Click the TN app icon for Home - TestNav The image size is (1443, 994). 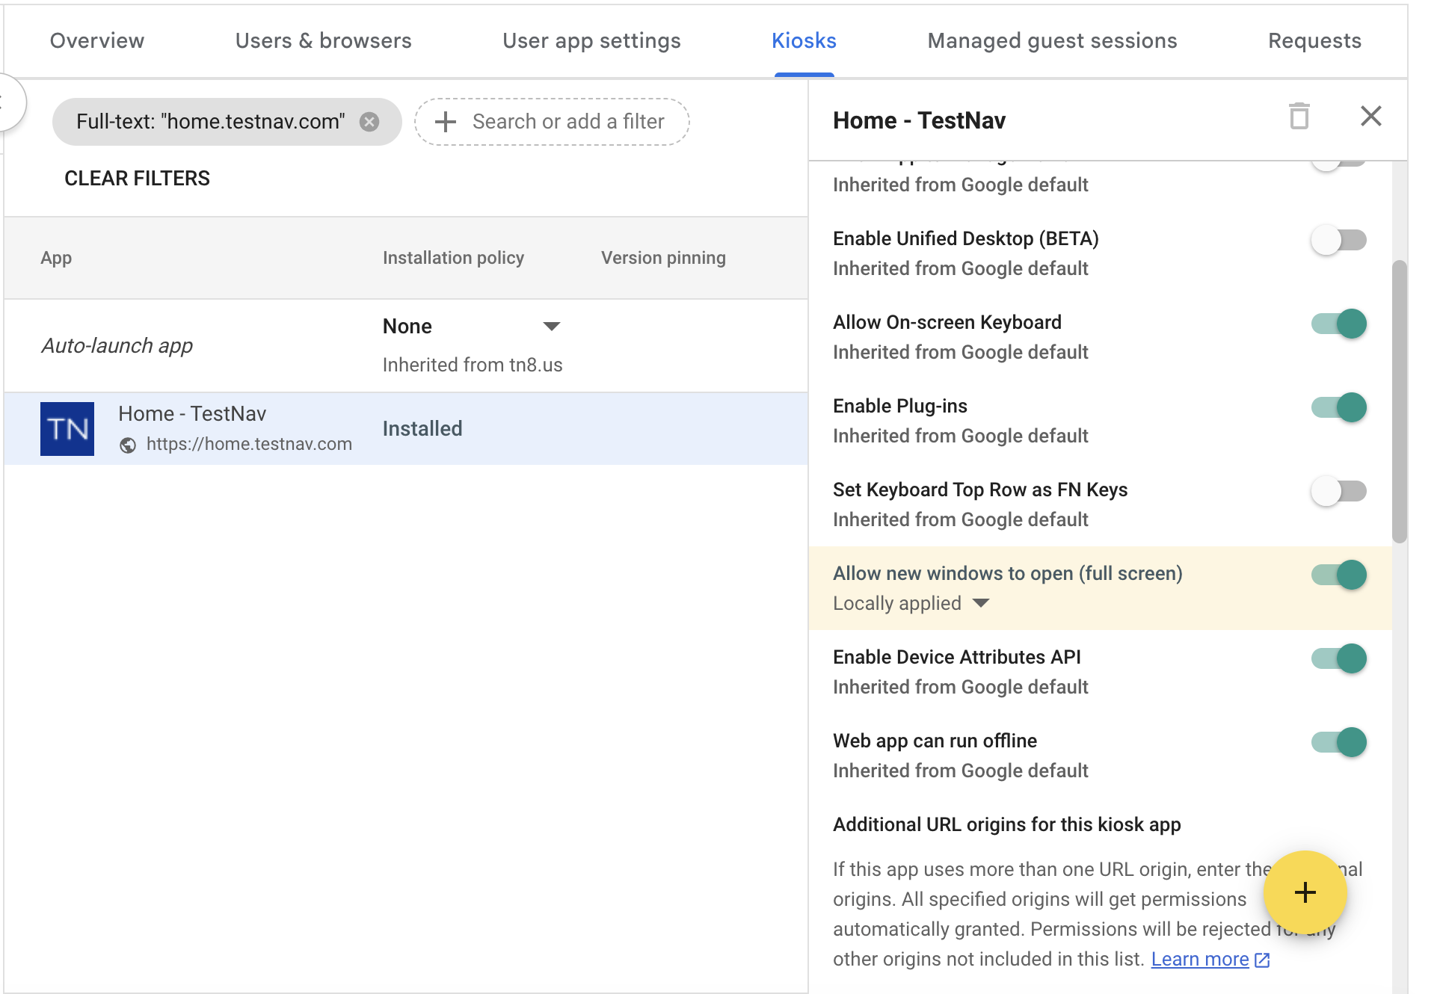click(x=67, y=428)
